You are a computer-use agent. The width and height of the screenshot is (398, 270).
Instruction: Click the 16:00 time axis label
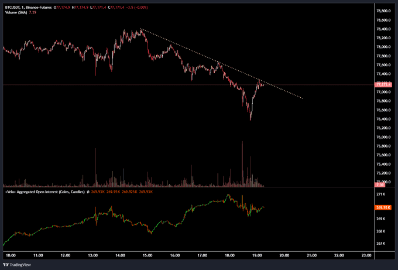click(175, 255)
